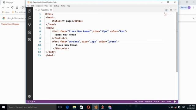This screenshot has width=196, height=110.
Task: Click the Open Preview icon in editor toolbar
Action: pyautogui.click(x=166, y=10)
